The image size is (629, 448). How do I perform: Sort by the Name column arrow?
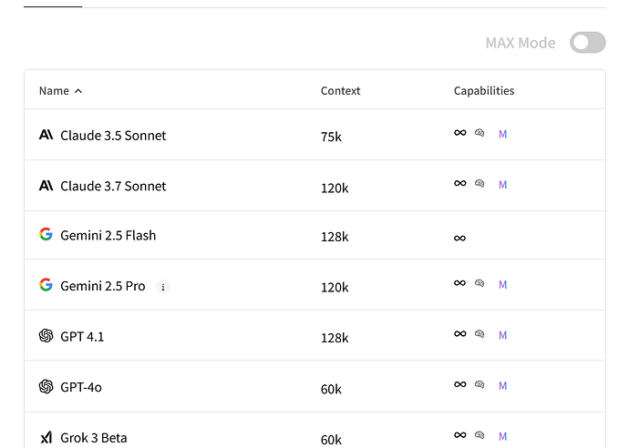tap(78, 91)
